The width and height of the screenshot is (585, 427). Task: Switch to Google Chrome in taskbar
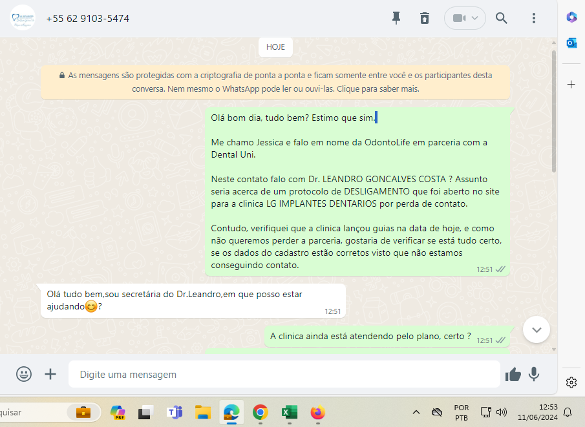[261, 412]
